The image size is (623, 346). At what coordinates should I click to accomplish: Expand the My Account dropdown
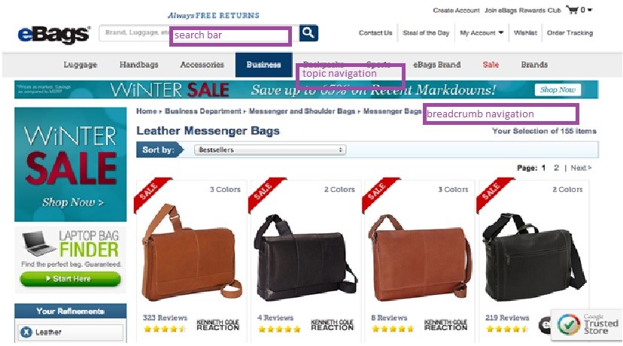coord(482,32)
